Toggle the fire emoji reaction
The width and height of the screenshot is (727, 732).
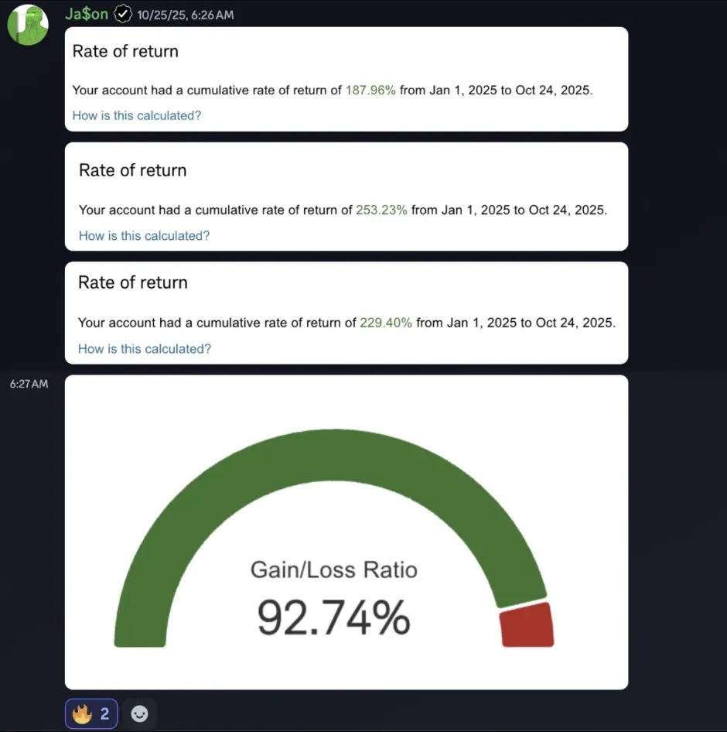(x=91, y=713)
